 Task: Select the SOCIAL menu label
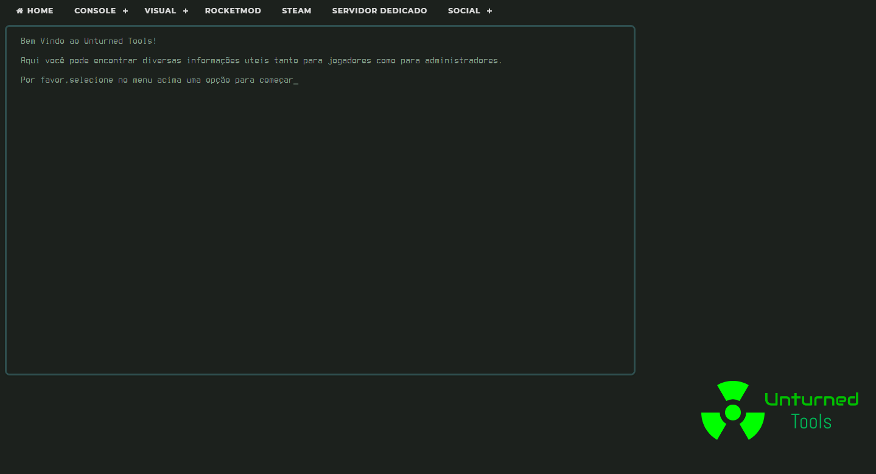(464, 11)
